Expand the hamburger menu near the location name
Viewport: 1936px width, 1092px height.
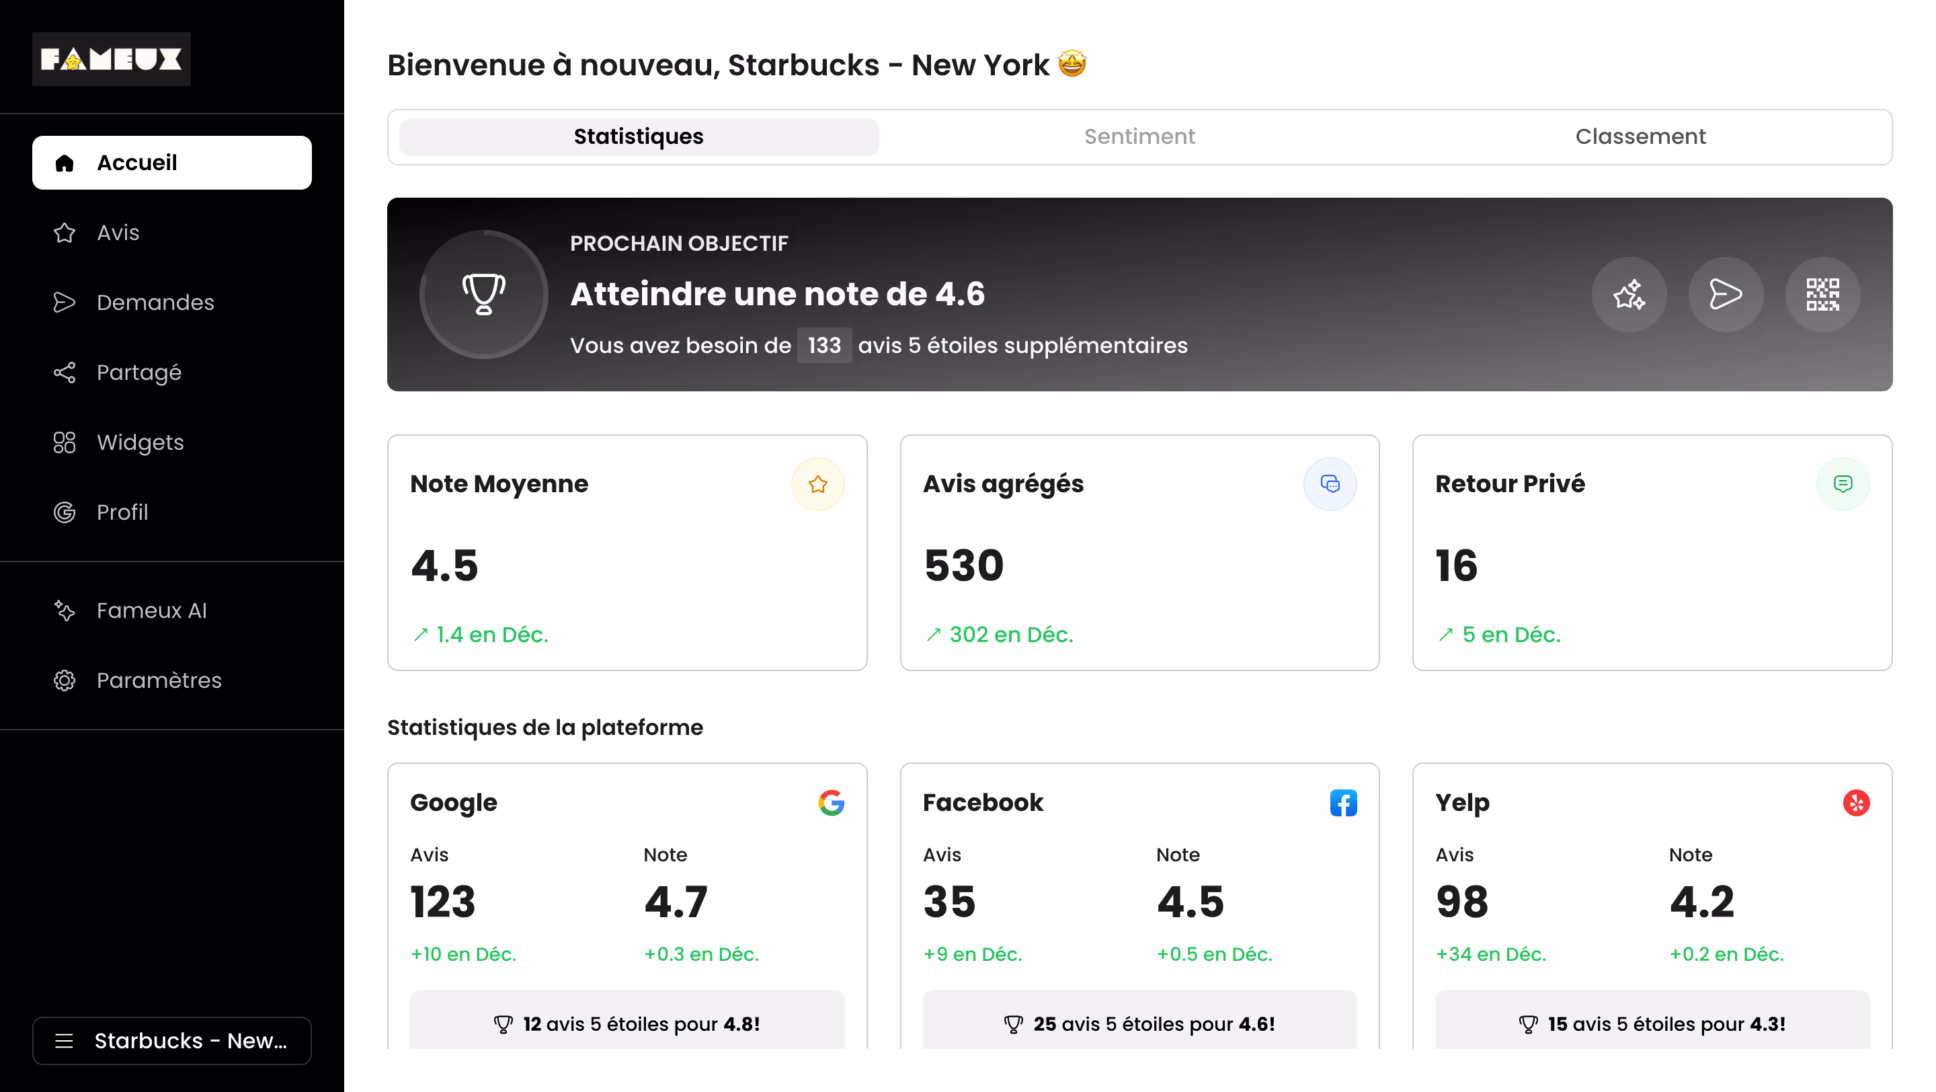[x=65, y=1041]
